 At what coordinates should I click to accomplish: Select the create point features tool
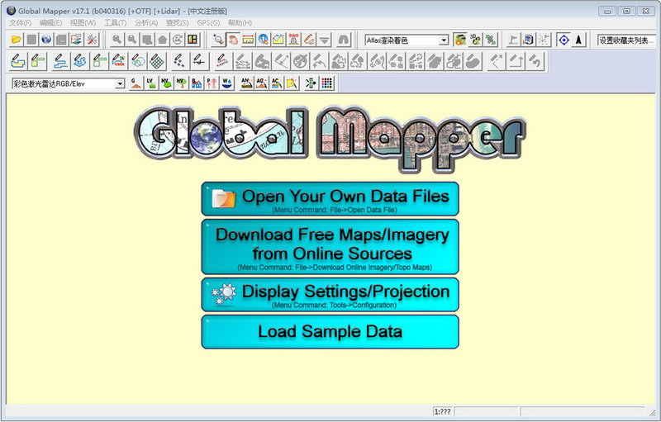179,61
